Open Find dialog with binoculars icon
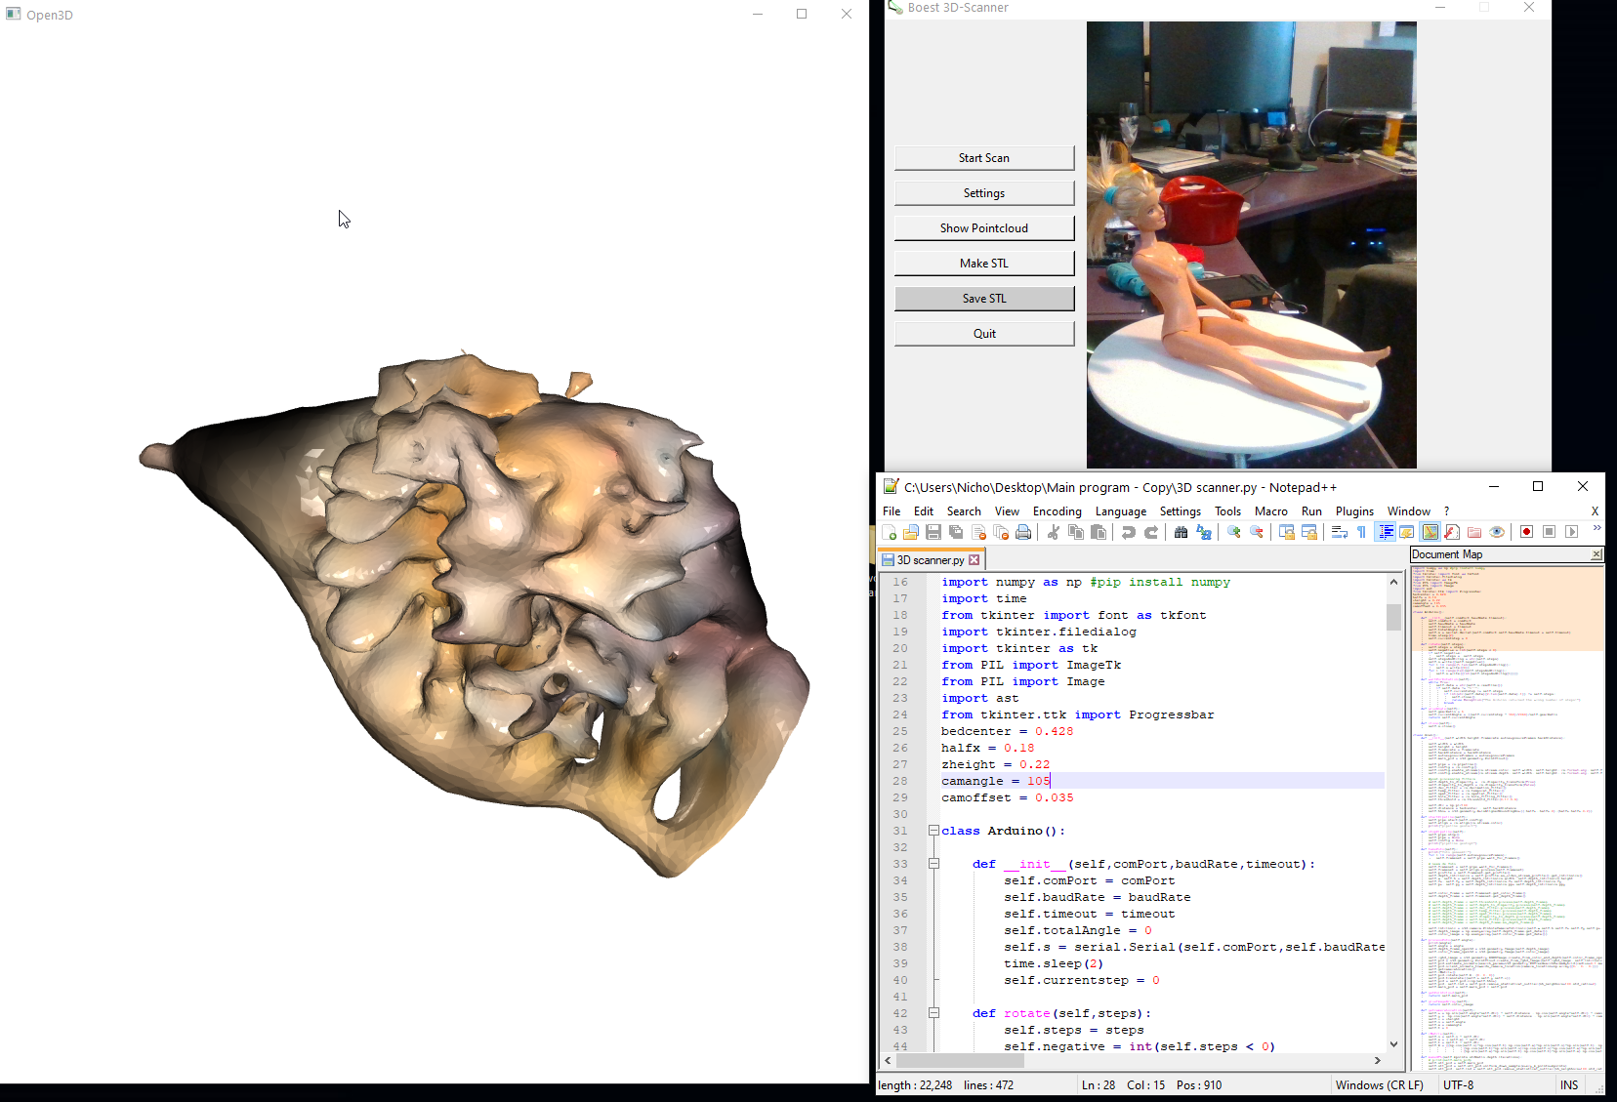 click(x=1182, y=532)
